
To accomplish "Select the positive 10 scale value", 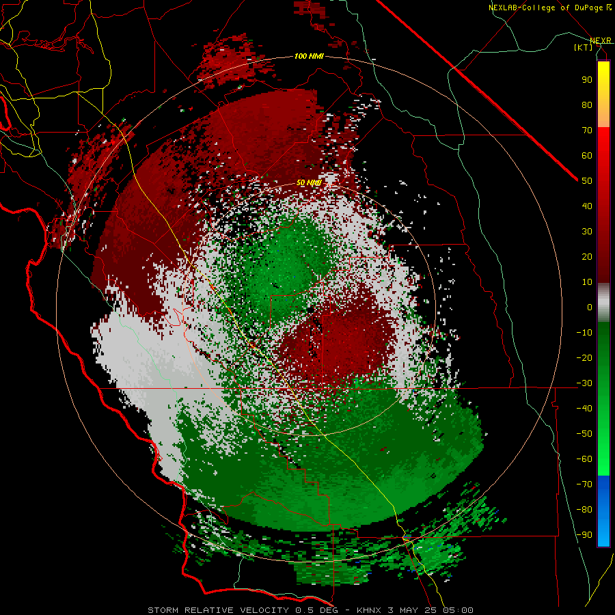I will coord(587,282).
